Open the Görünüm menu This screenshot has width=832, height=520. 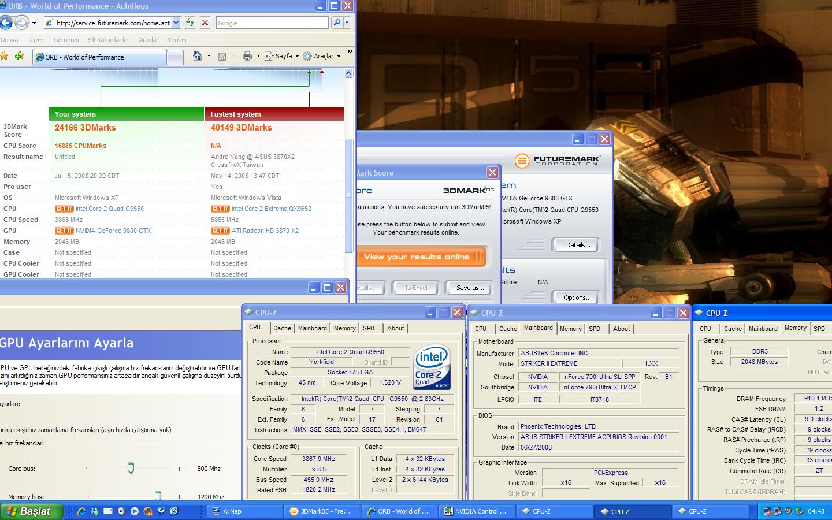point(66,40)
